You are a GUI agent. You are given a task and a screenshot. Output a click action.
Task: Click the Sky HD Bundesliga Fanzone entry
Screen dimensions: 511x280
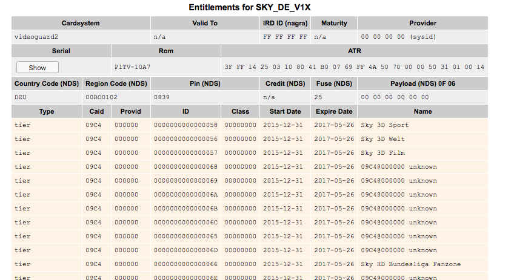pos(410,264)
